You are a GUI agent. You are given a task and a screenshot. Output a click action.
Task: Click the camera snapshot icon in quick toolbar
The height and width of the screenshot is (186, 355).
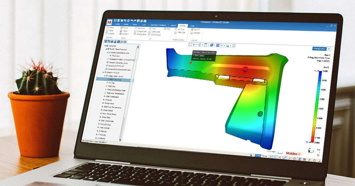pos(145,21)
